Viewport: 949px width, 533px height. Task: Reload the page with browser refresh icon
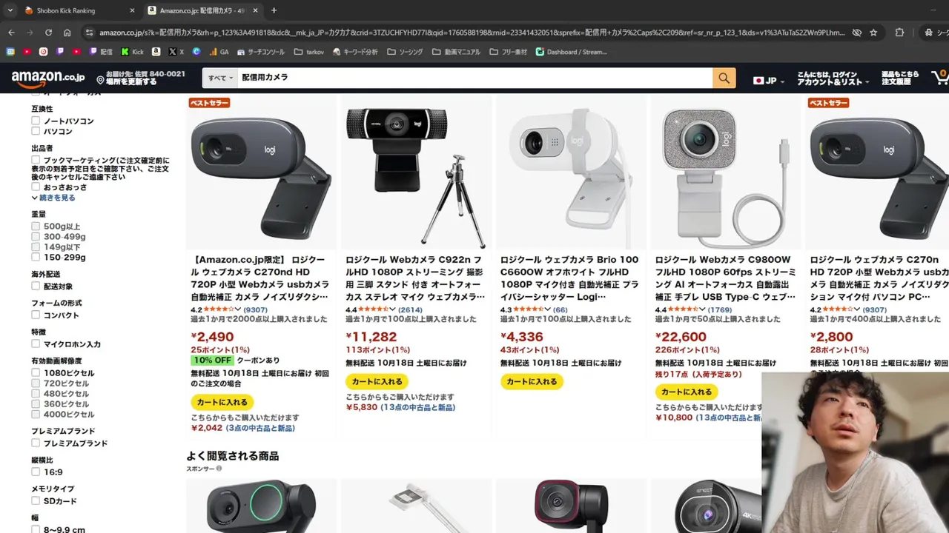coord(48,33)
